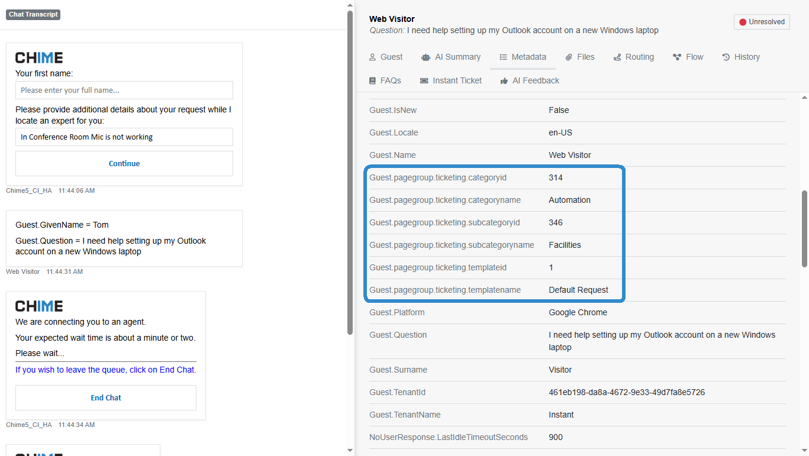The width and height of the screenshot is (809, 456).
Task: Click the Files paperclip icon
Action: tap(567, 56)
